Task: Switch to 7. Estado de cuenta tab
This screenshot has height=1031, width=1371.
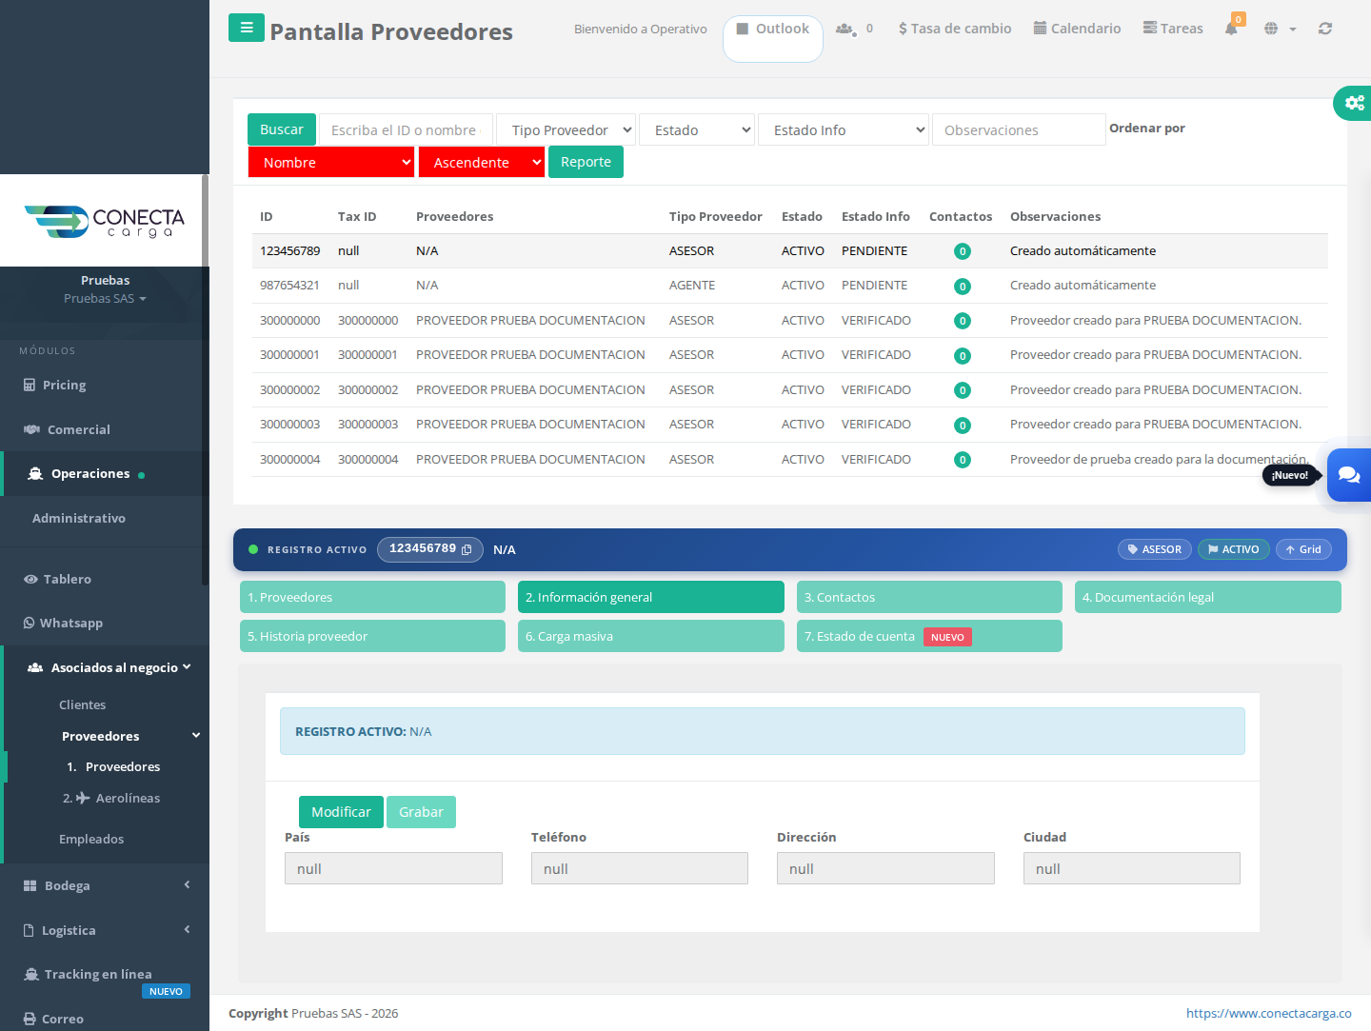Action: 929,636
